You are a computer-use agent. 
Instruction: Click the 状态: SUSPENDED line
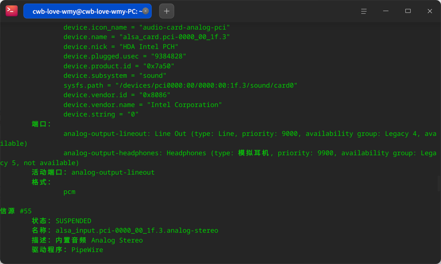click(61, 221)
